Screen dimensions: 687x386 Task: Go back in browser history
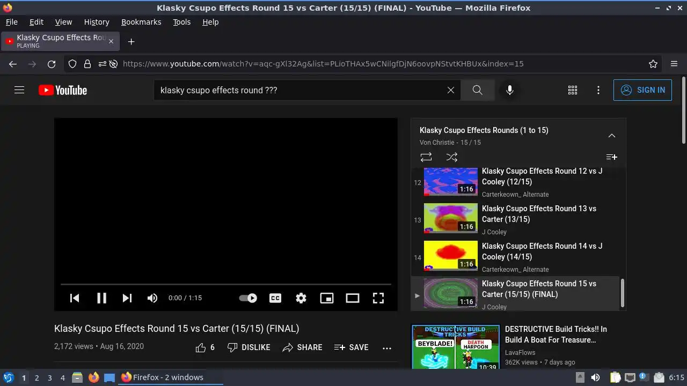pos(13,64)
